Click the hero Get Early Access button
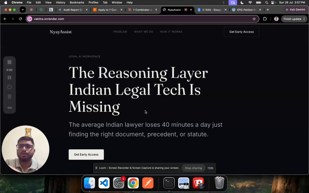This screenshot has height=193, width=309. pos(86,155)
